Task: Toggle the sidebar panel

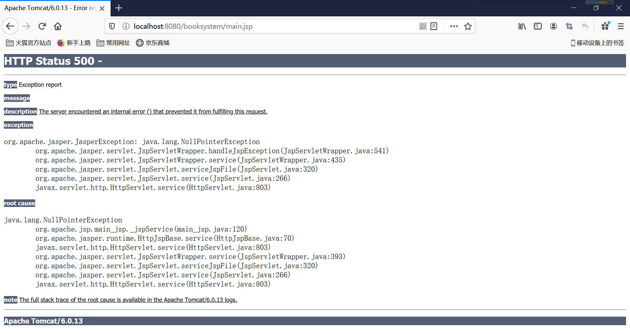Action: click(537, 26)
